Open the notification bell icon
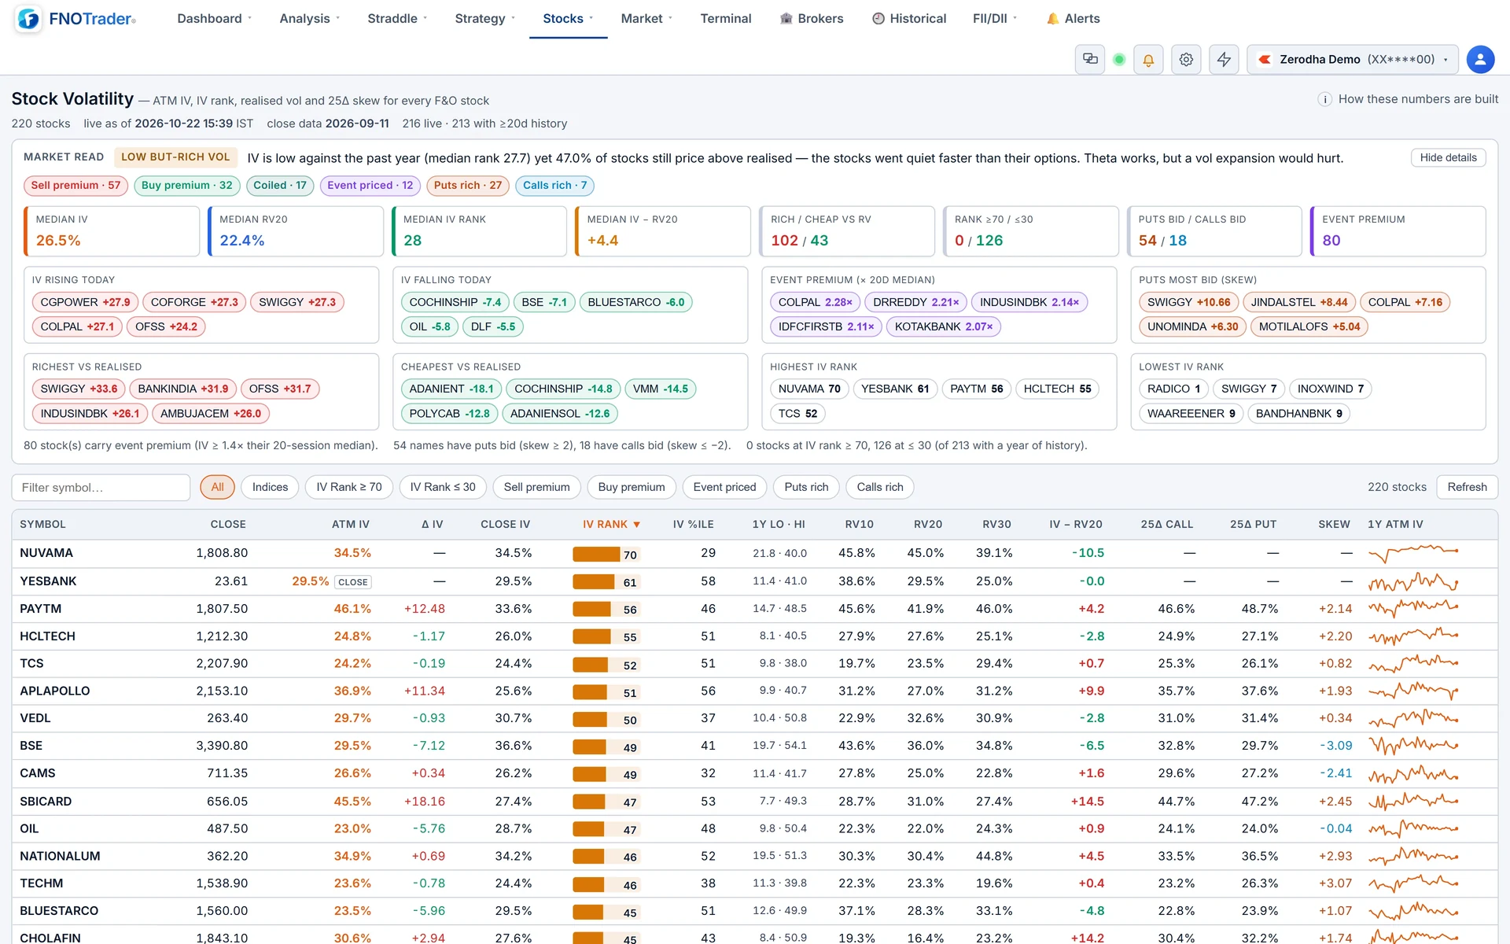The height and width of the screenshot is (944, 1510). [1148, 59]
